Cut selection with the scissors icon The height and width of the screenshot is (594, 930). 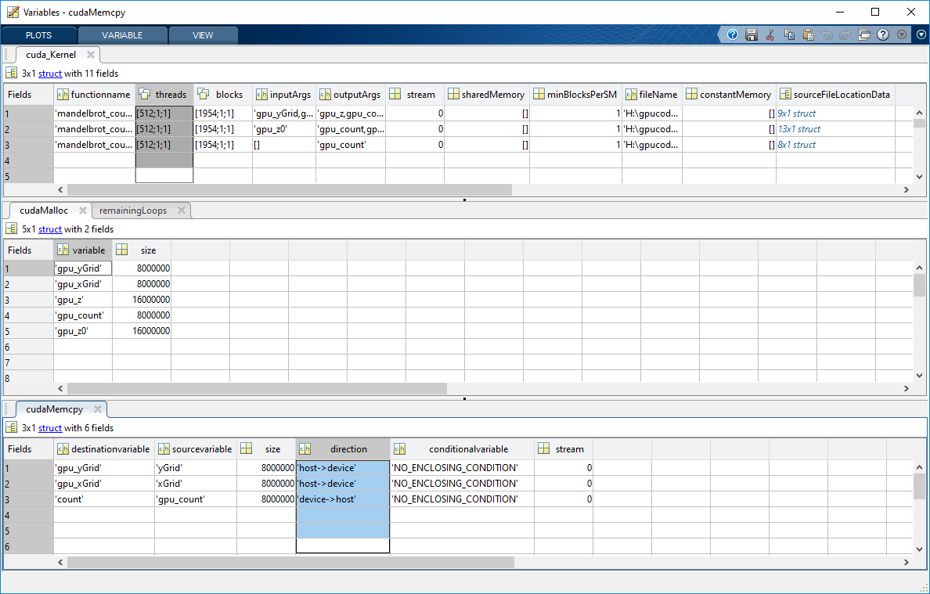[770, 34]
